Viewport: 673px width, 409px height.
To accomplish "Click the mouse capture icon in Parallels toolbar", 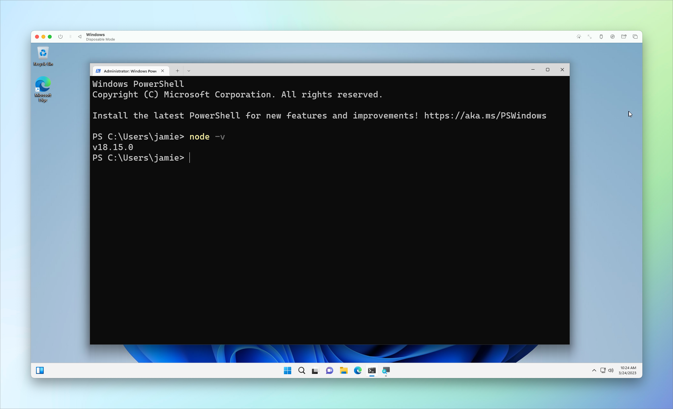I will 579,36.
